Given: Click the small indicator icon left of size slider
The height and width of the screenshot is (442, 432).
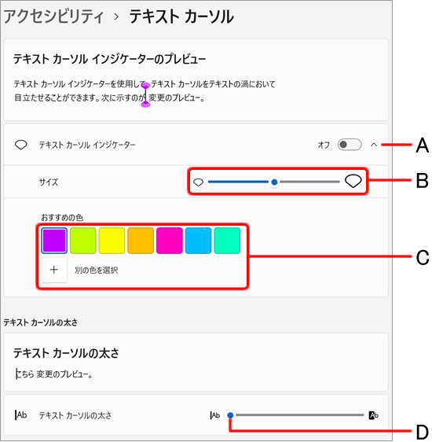Looking at the screenshot, I should tap(199, 182).
